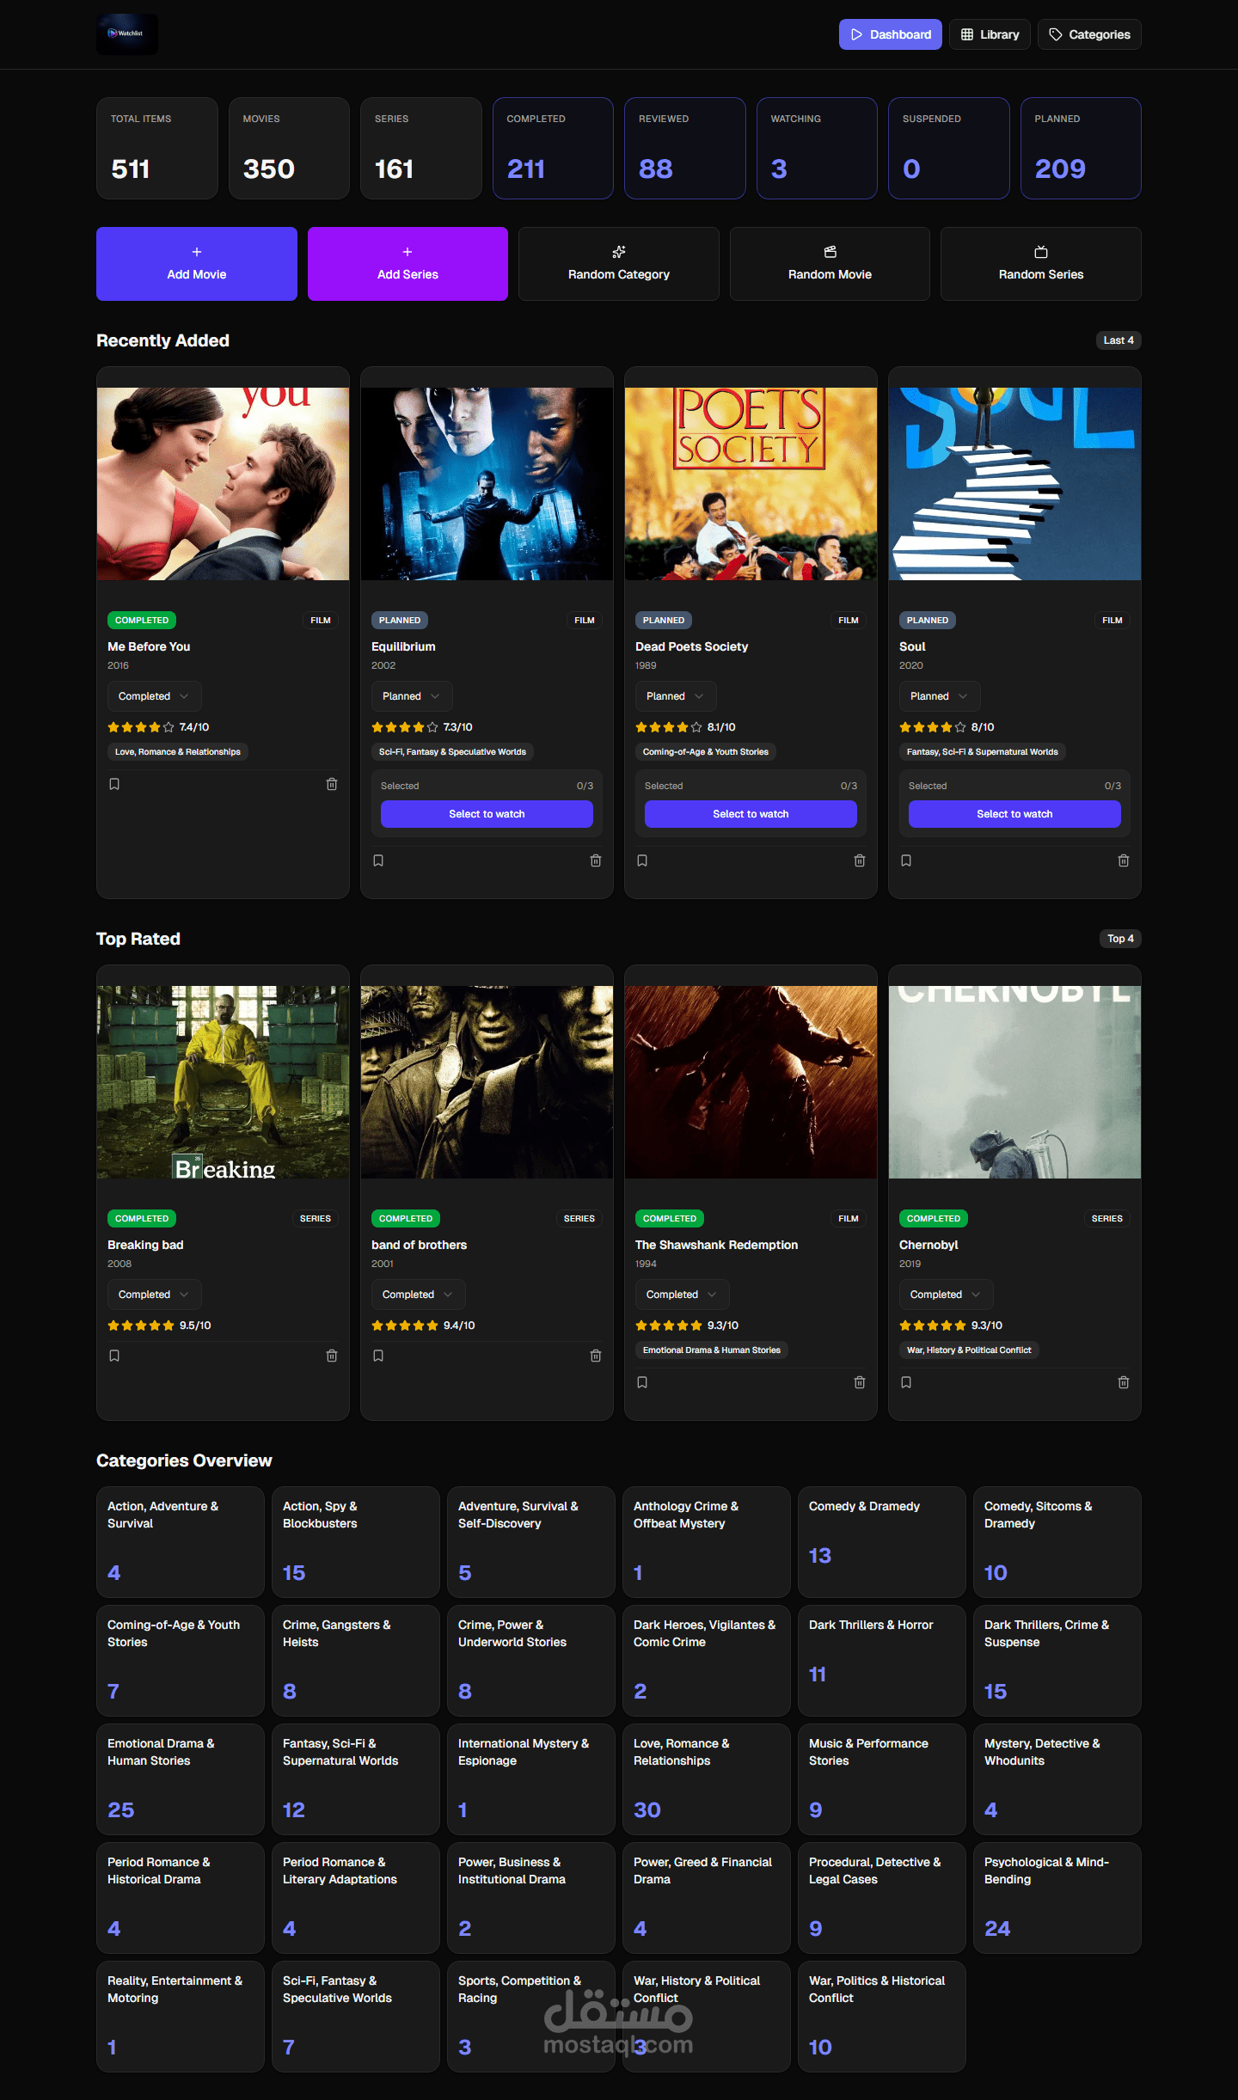Screen dimensions: 1238x2100
Task: Open the Dashboard tab
Action: click(x=891, y=34)
